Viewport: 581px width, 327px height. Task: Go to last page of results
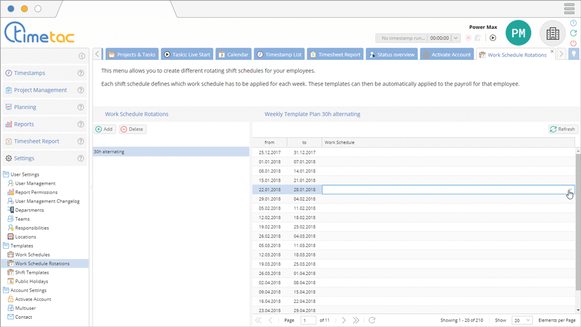click(x=356, y=320)
